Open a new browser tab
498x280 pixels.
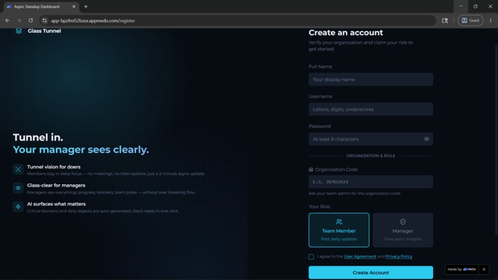click(x=85, y=6)
